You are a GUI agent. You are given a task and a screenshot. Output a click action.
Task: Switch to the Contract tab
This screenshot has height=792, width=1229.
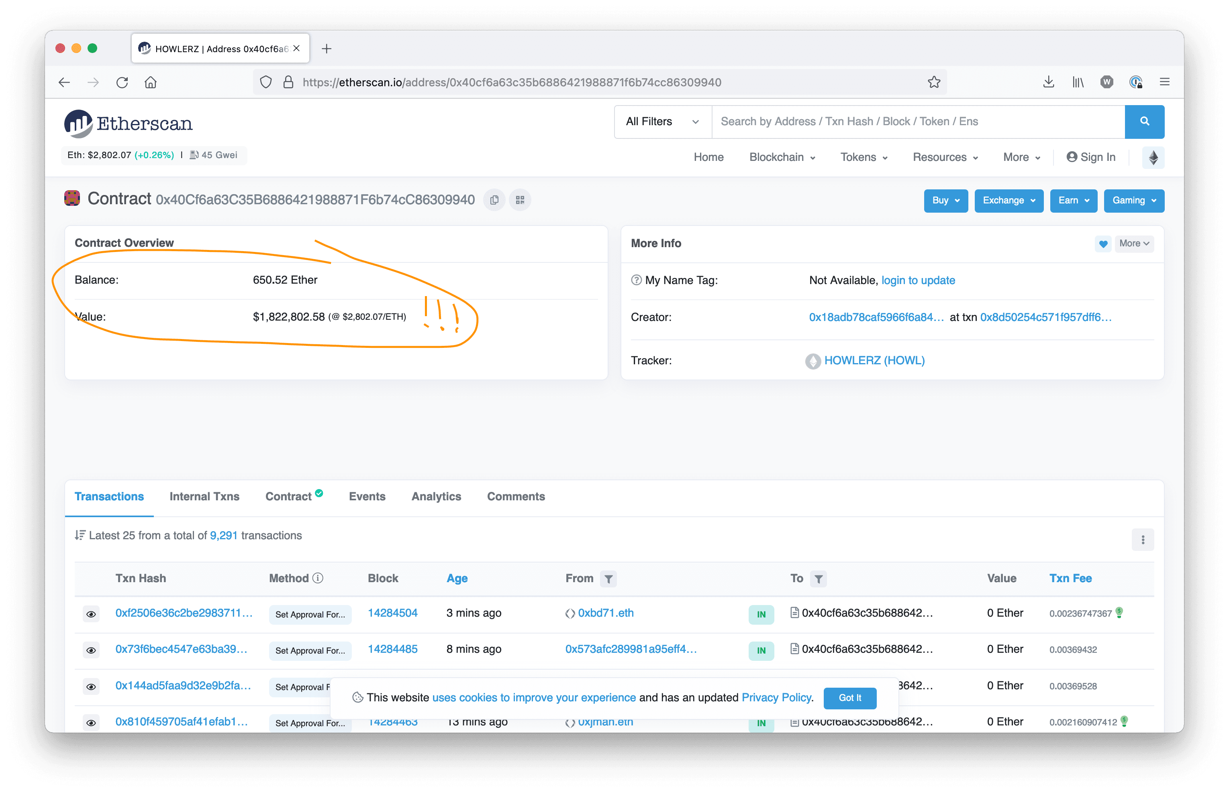point(294,496)
